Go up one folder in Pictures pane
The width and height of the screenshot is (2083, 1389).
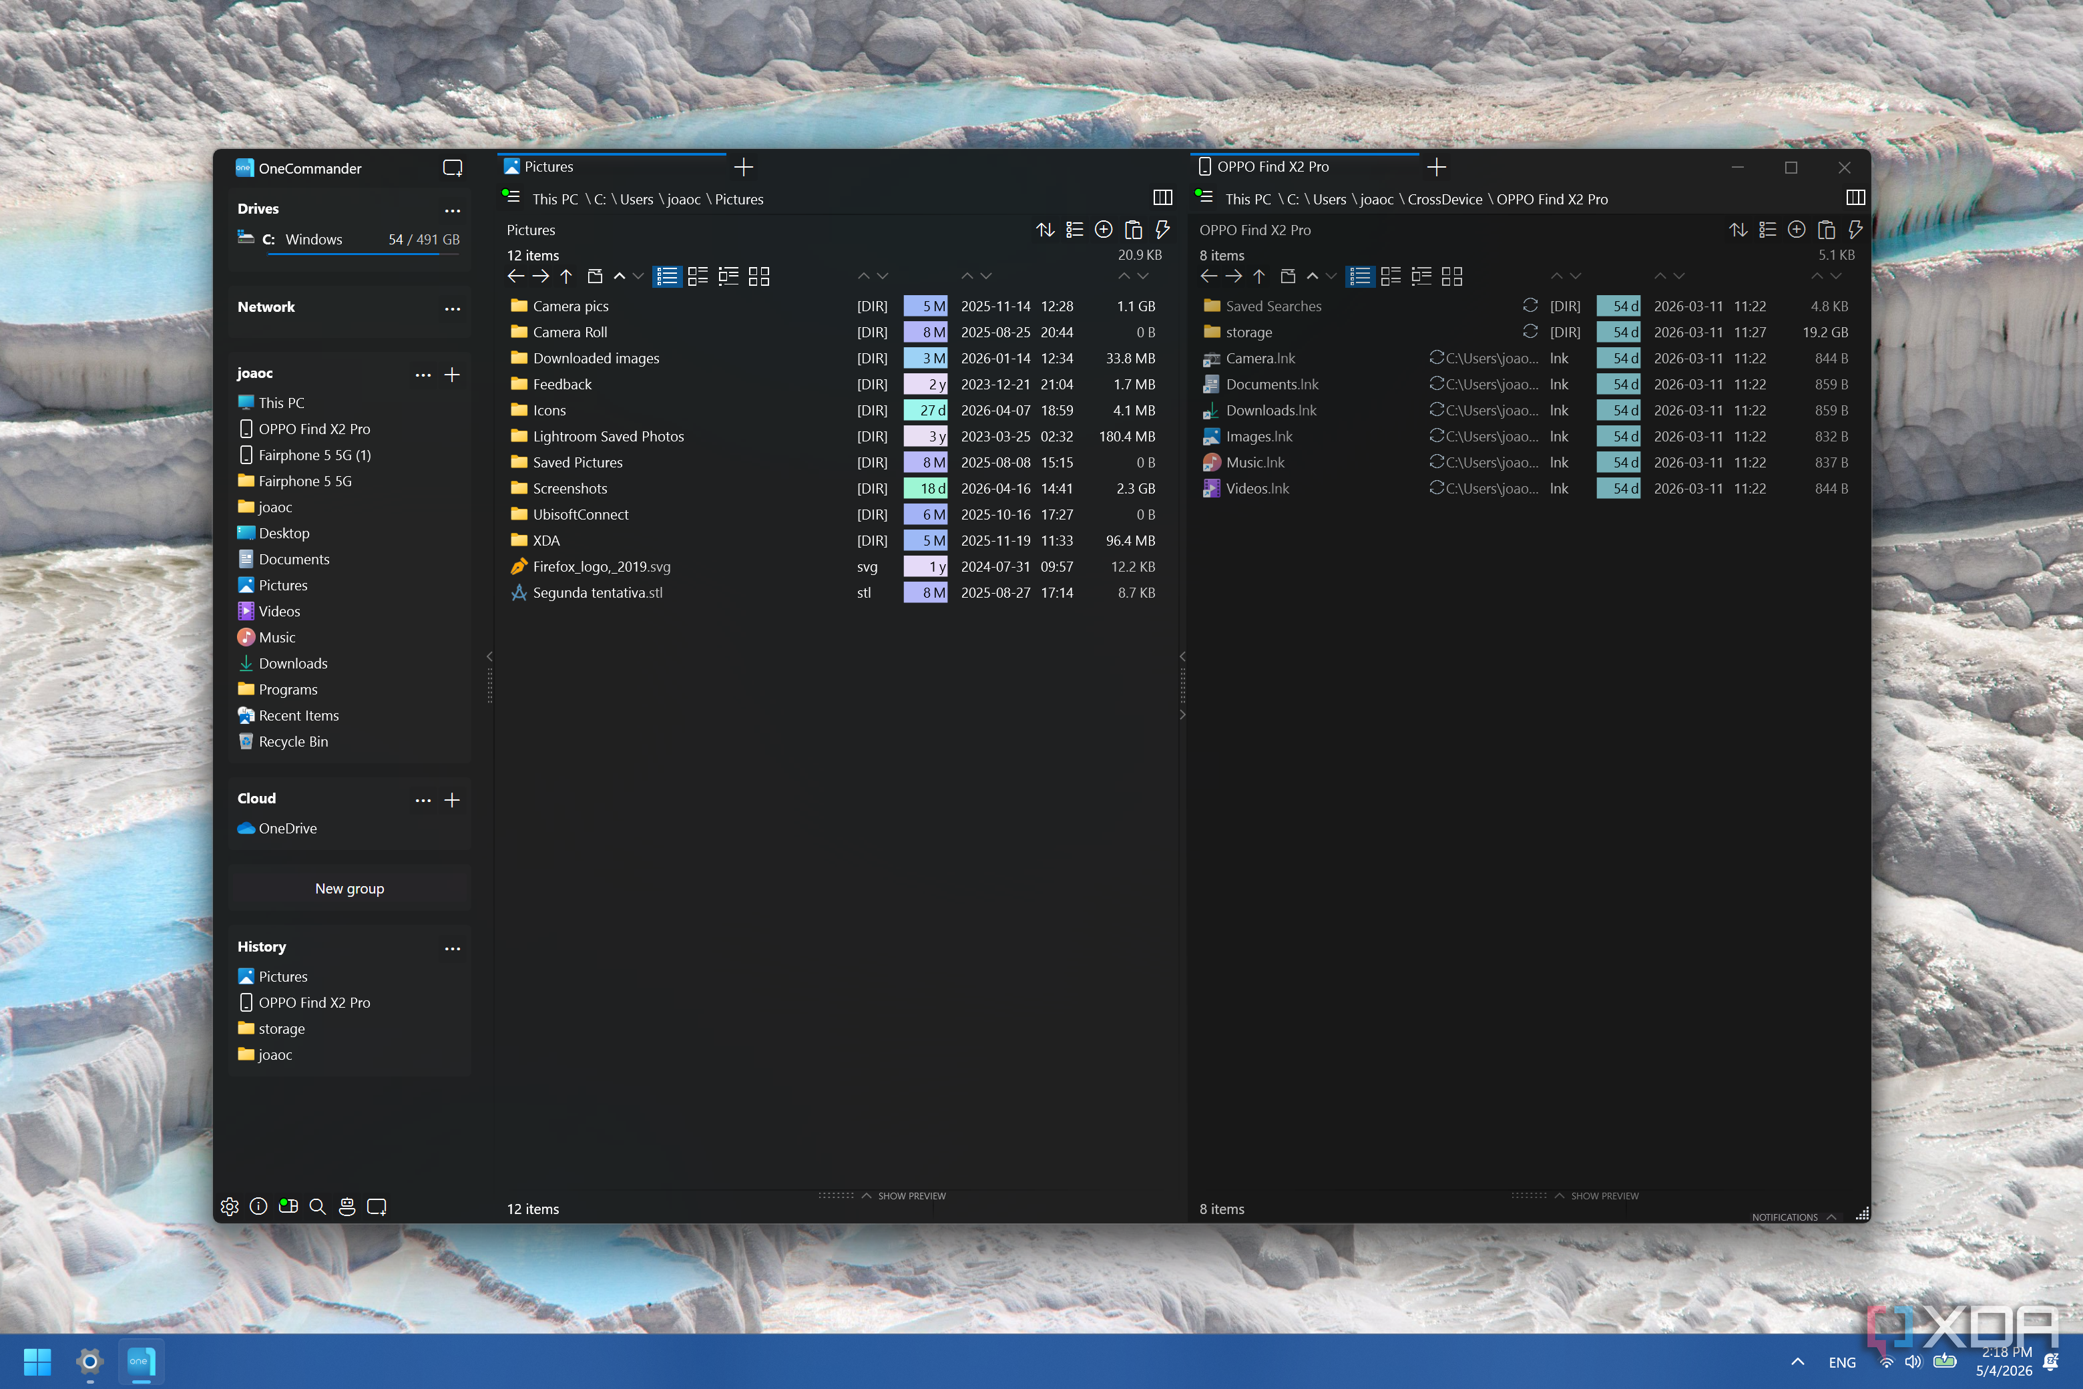click(x=566, y=276)
